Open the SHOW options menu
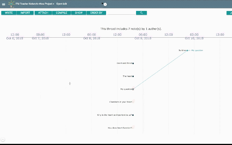This screenshot has width=232, height=145. 78,13
